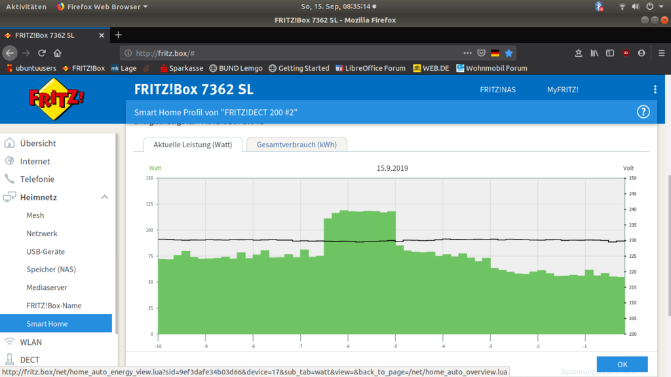Show site information for fritz.box
671x377 pixels.
coord(128,53)
